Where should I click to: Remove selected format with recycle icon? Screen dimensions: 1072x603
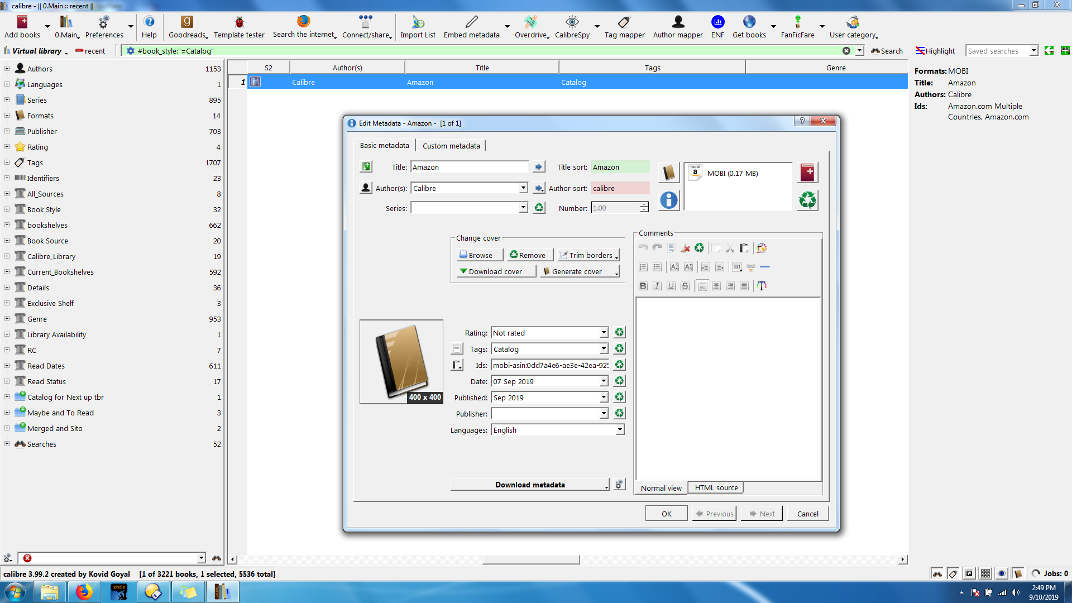[807, 200]
